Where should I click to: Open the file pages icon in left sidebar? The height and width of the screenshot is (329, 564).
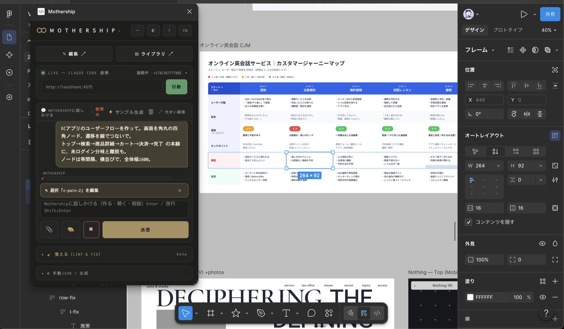click(10, 37)
